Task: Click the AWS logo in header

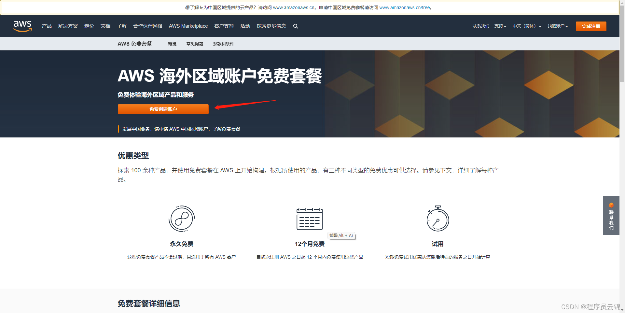Action: (x=22, y=26)
